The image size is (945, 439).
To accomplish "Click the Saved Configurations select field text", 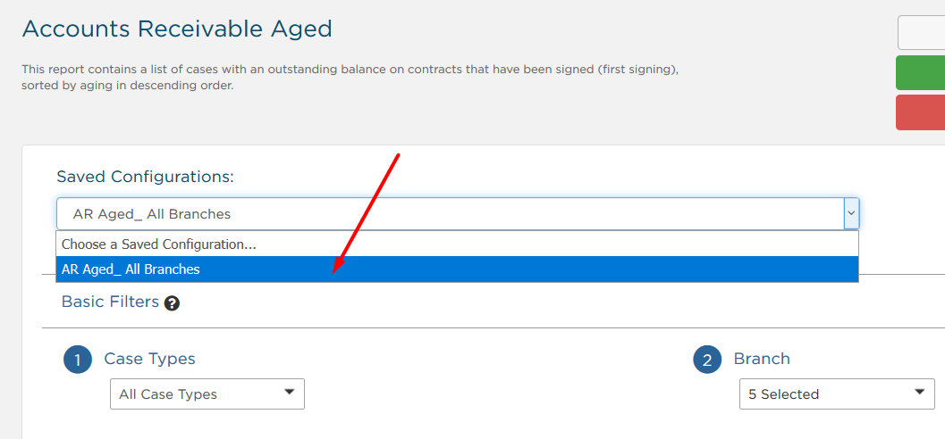I will pyautogui.click(x=152, y=213).
